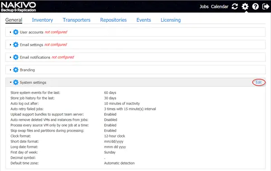Click 'Store system events for the last:' label

tap(35, 93)
